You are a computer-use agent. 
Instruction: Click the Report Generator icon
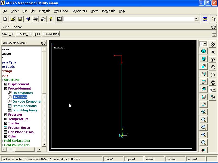click(x=43, y=19)
